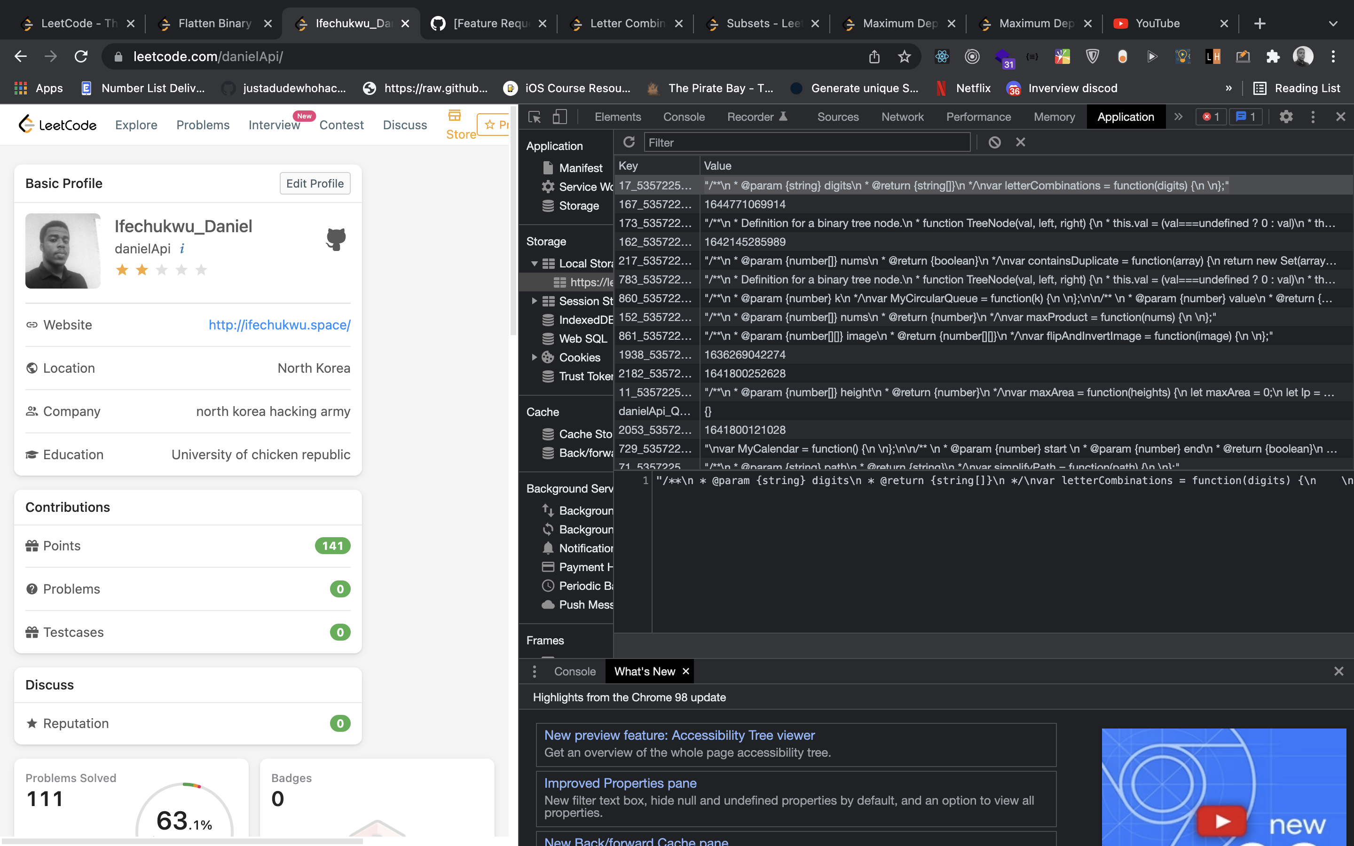
Task: Go to Problems in LeetCode nav
Action: click(x=203, y=125)
